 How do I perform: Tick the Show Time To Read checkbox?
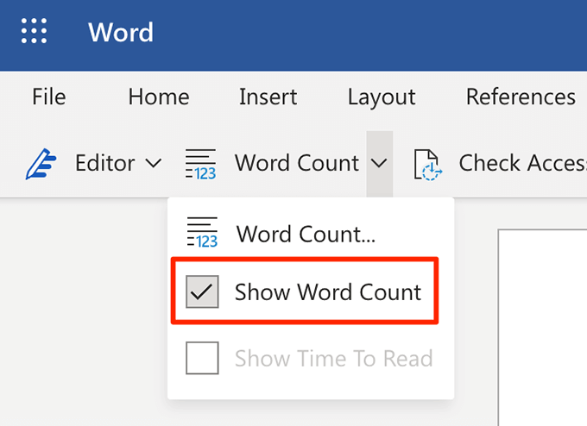coord(202,358)
